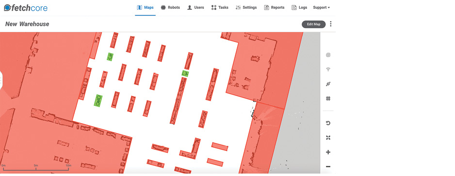Click the fetchcore logo
455x176 pixels.
pyautogui.click(x=26, y=8)
